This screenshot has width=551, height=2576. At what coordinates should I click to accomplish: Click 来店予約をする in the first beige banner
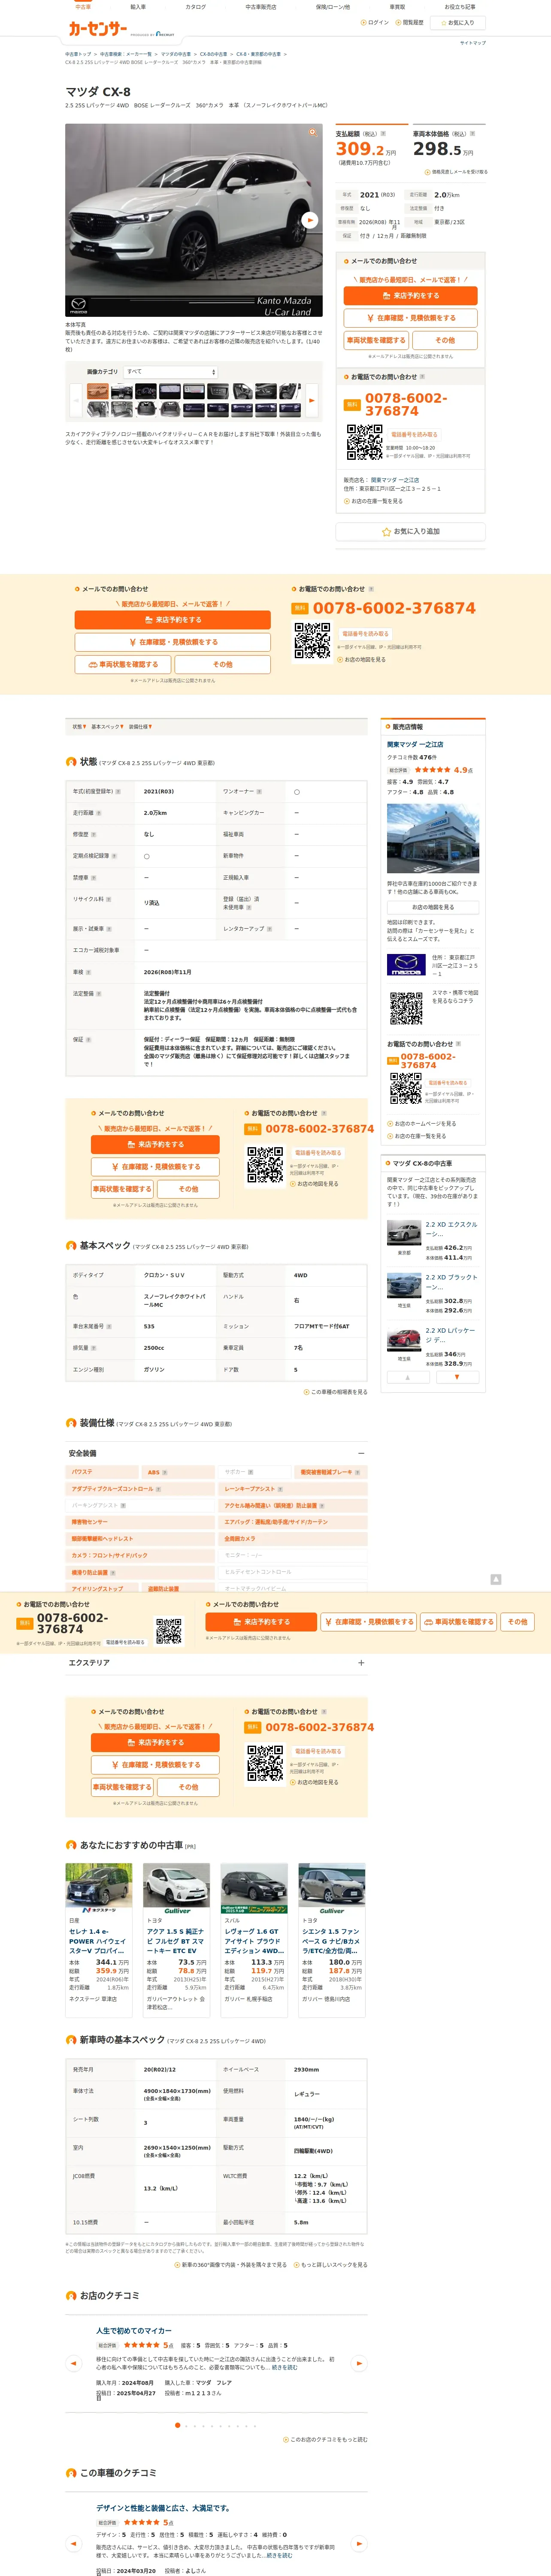(172, 620)
